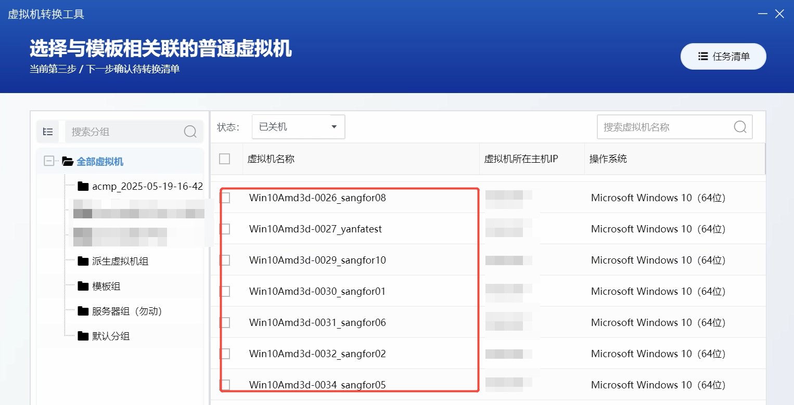Open the 状态 dropdown showing 已关机
Viewport: 794px width, 405px height.
298,127
